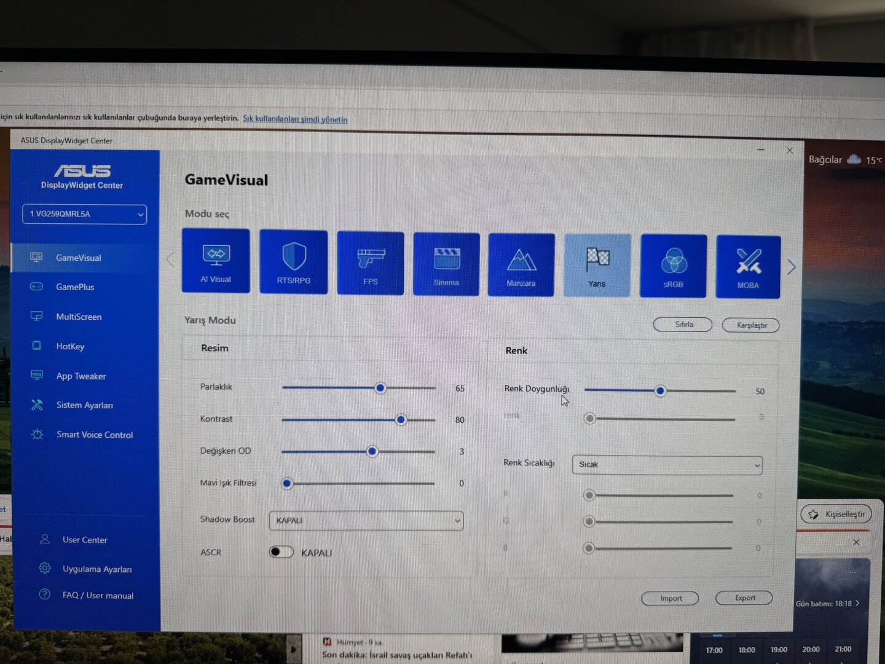Image resolution: width=885 pixels, height=664 pixels.
Task: Select the Manzara mode tile
Action: [521, 265]
